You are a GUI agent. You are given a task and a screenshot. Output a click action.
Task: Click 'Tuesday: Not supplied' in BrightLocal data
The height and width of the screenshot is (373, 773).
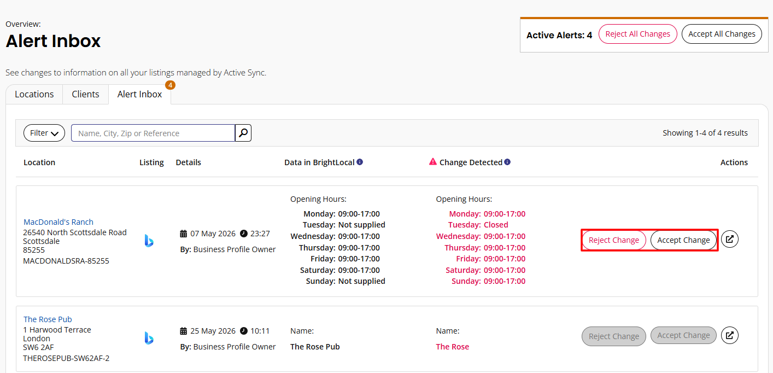tap(344, 225)
